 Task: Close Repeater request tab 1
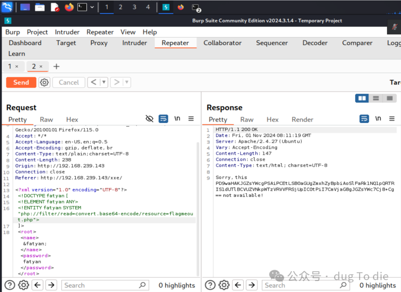(17, 66)
